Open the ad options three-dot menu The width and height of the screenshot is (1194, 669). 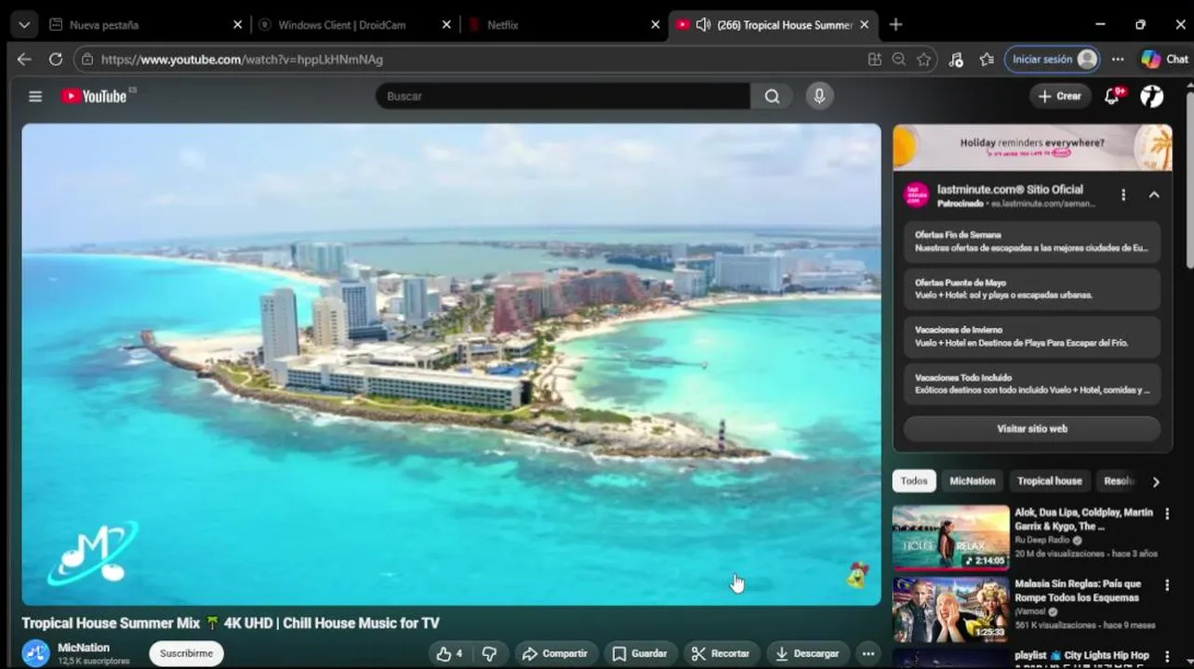point(1123,195)
